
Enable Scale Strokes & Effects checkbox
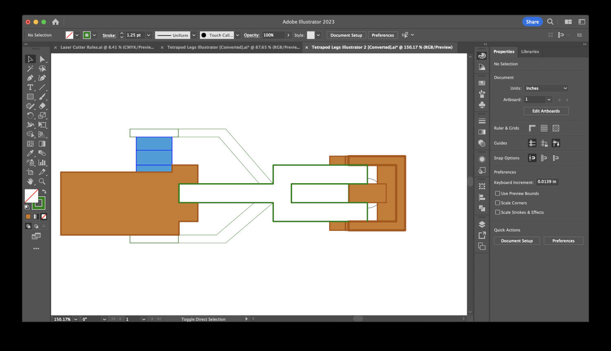[x=497, y=212]
